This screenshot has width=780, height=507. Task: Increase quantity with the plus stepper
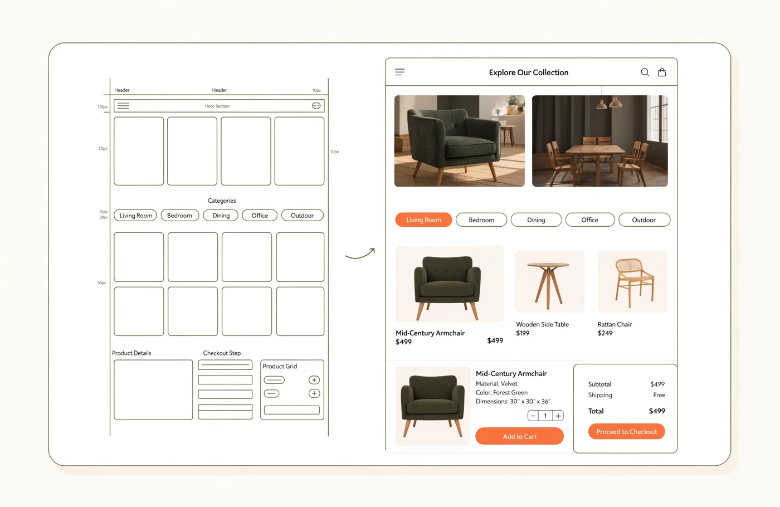(558, 416)
